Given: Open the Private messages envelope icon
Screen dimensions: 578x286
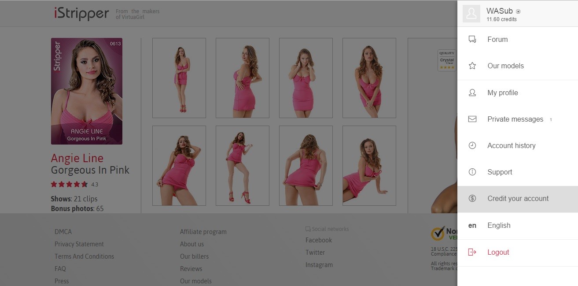Looking at the screenshot, I should [472, 119].
